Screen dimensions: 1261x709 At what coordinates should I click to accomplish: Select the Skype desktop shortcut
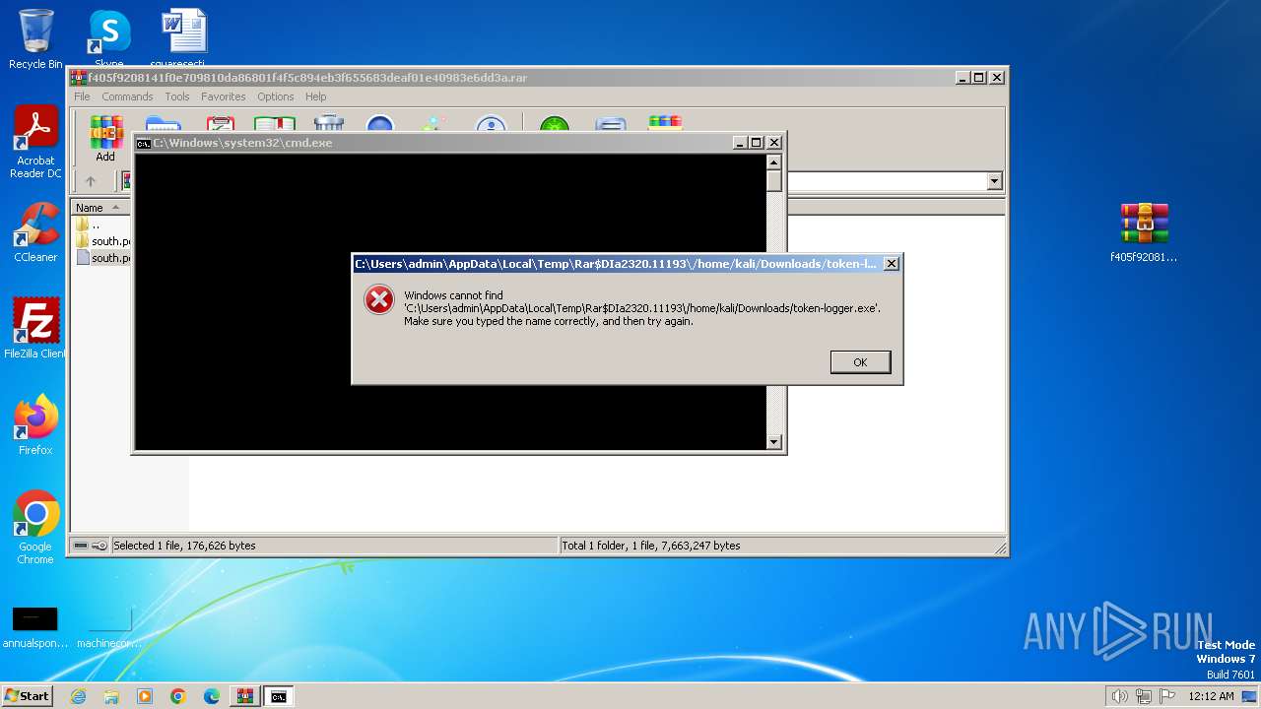[108, 39]
